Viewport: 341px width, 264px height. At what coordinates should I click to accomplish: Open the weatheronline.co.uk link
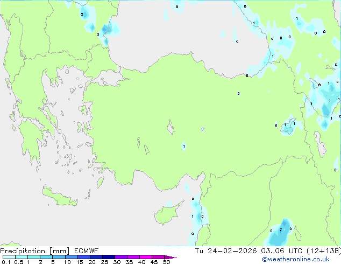[x=296, y=259]
